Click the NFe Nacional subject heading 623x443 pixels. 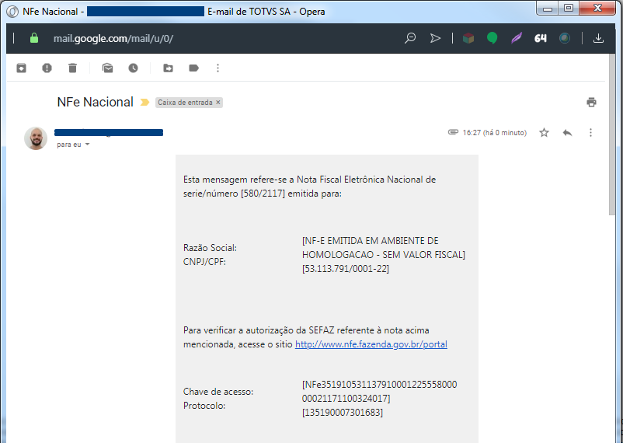coord(96,102)
